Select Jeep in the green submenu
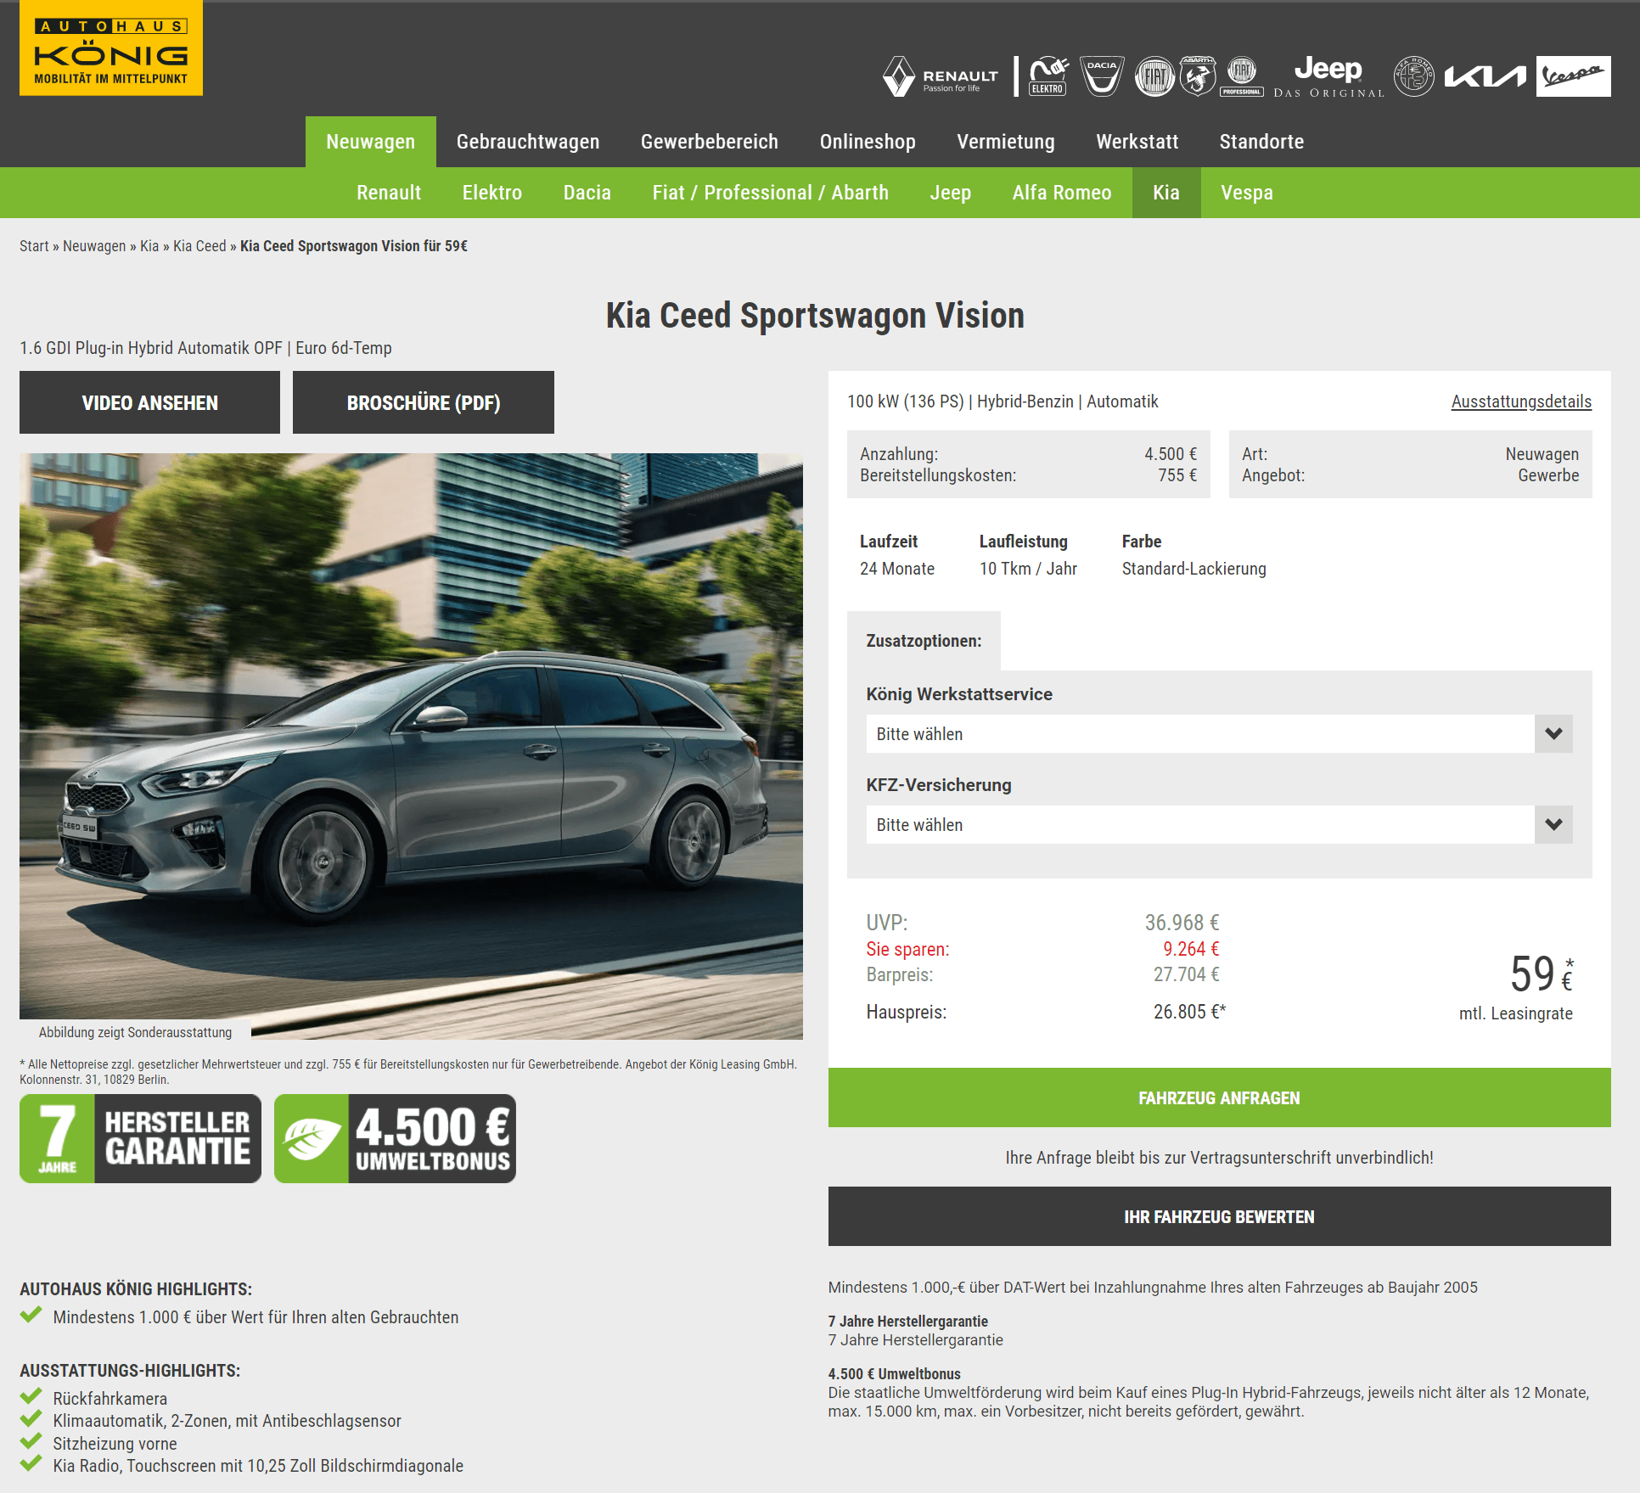 coord(951,193)
